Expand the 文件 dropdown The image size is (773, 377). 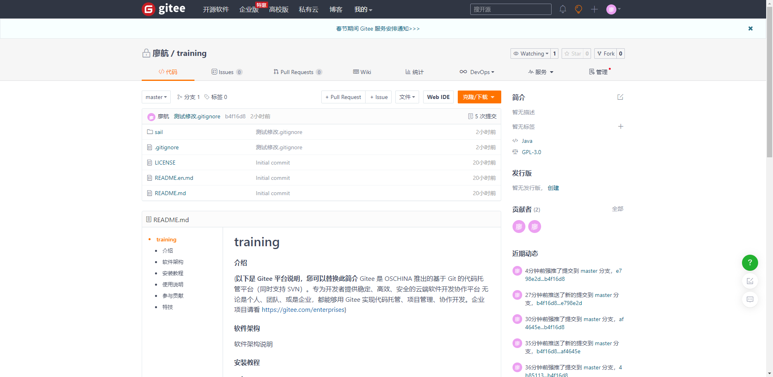pos(407,97)
